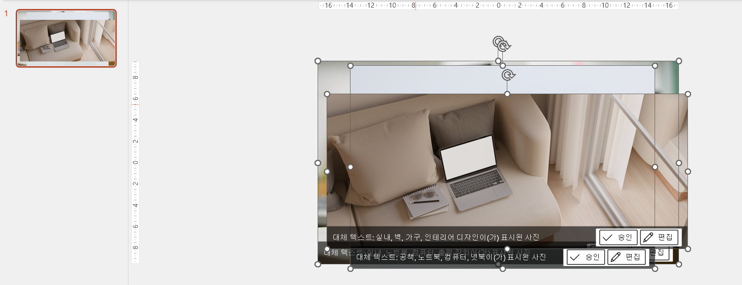Image resolution: width=742 pixels, height=285 pixels.
Task: Click the light-blue picture's bottom-middle sizing handle
Action: [503, 269]
